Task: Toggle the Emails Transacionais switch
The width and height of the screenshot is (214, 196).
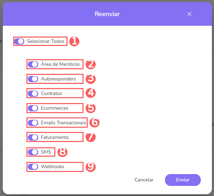Action: 33,123
